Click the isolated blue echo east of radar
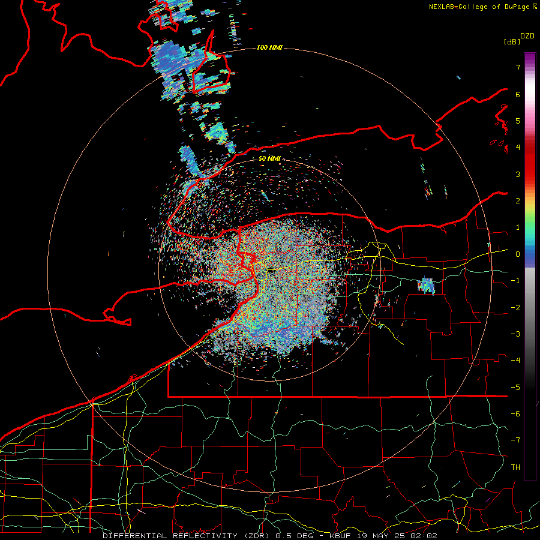The height and width of the screenshot is (540, 540). 427,286
